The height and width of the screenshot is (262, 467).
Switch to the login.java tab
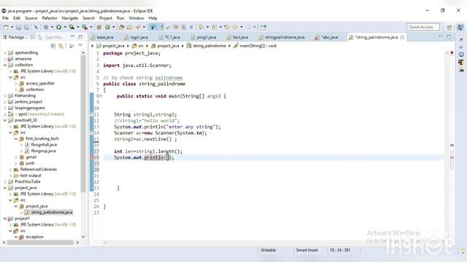pyautogui.click(x=136, y=37)
